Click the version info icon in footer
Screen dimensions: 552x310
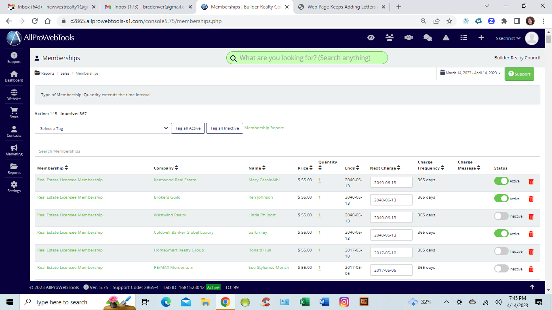pyautogui.click(x=86, y=287)
